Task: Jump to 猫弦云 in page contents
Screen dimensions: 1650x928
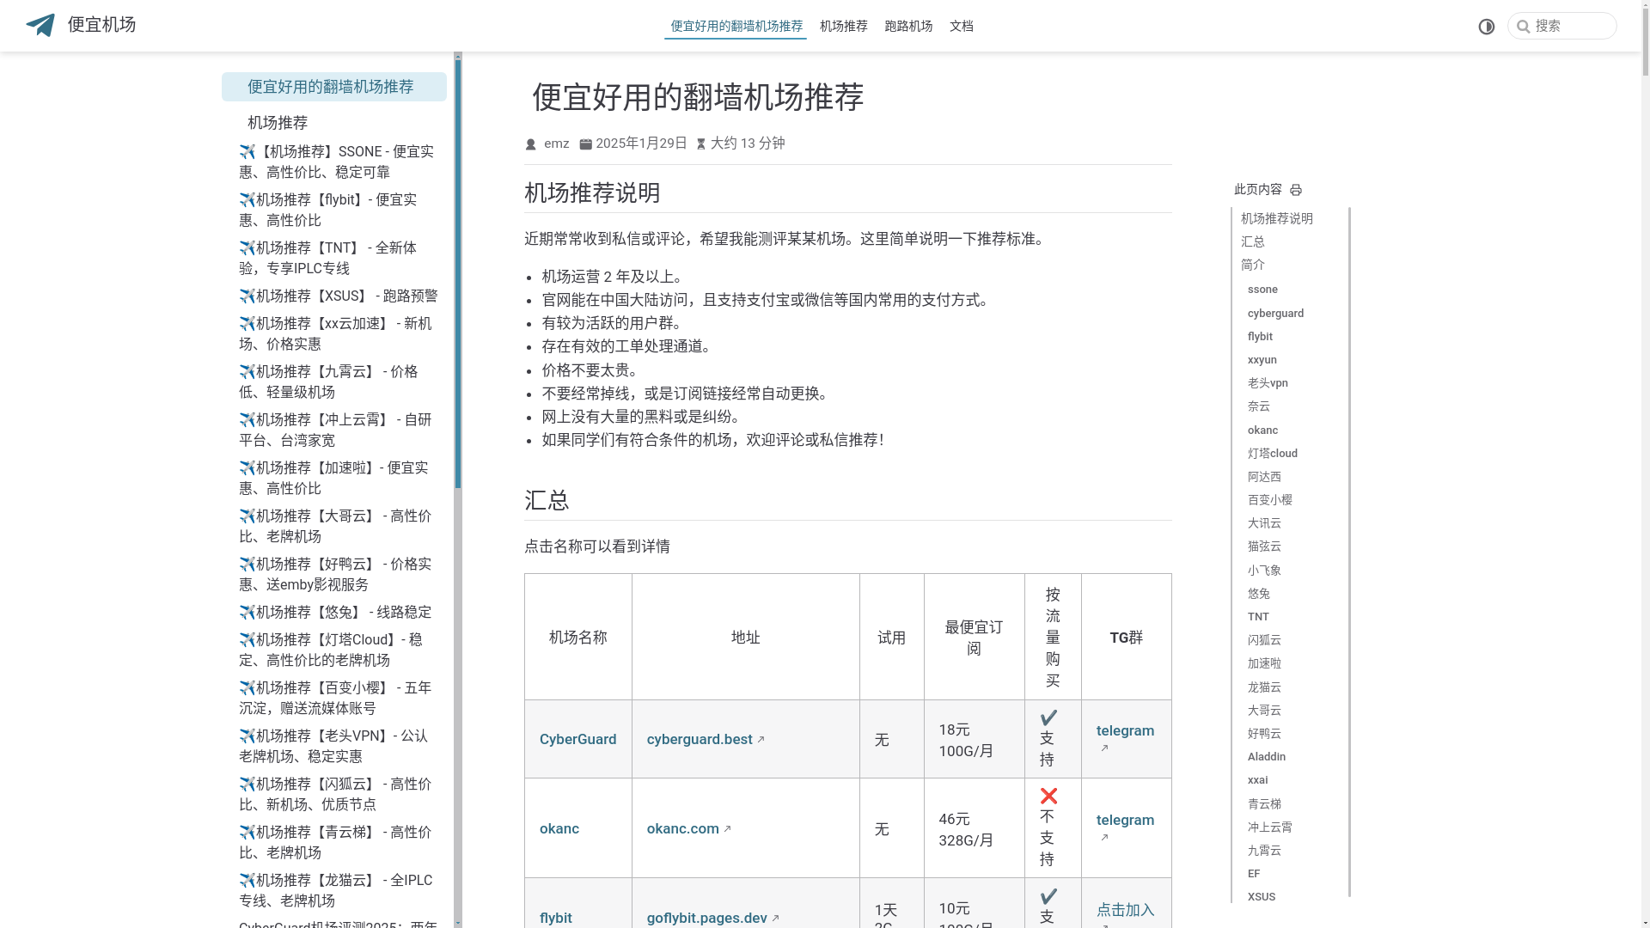Action: click(x=1264, y=546)
